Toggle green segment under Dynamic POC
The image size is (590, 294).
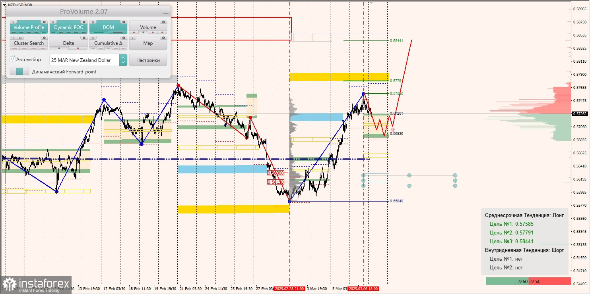53,32
